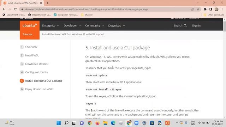Open Microsoft Edge from taskbar
The image size is (226, 127).
(113, 123)
